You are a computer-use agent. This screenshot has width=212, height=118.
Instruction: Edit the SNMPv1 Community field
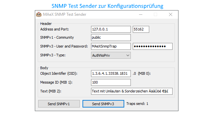[x=111, y=37]
